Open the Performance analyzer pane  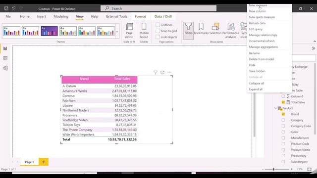[231, 31]
